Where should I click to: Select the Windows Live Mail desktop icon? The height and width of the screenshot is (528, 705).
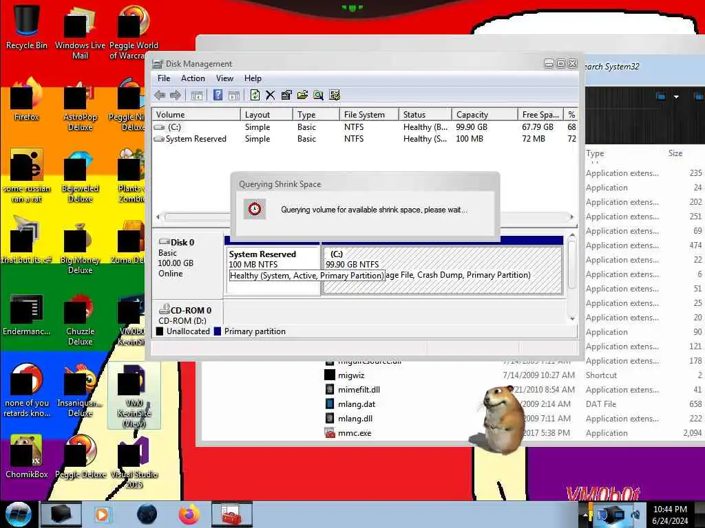(80, 32)
